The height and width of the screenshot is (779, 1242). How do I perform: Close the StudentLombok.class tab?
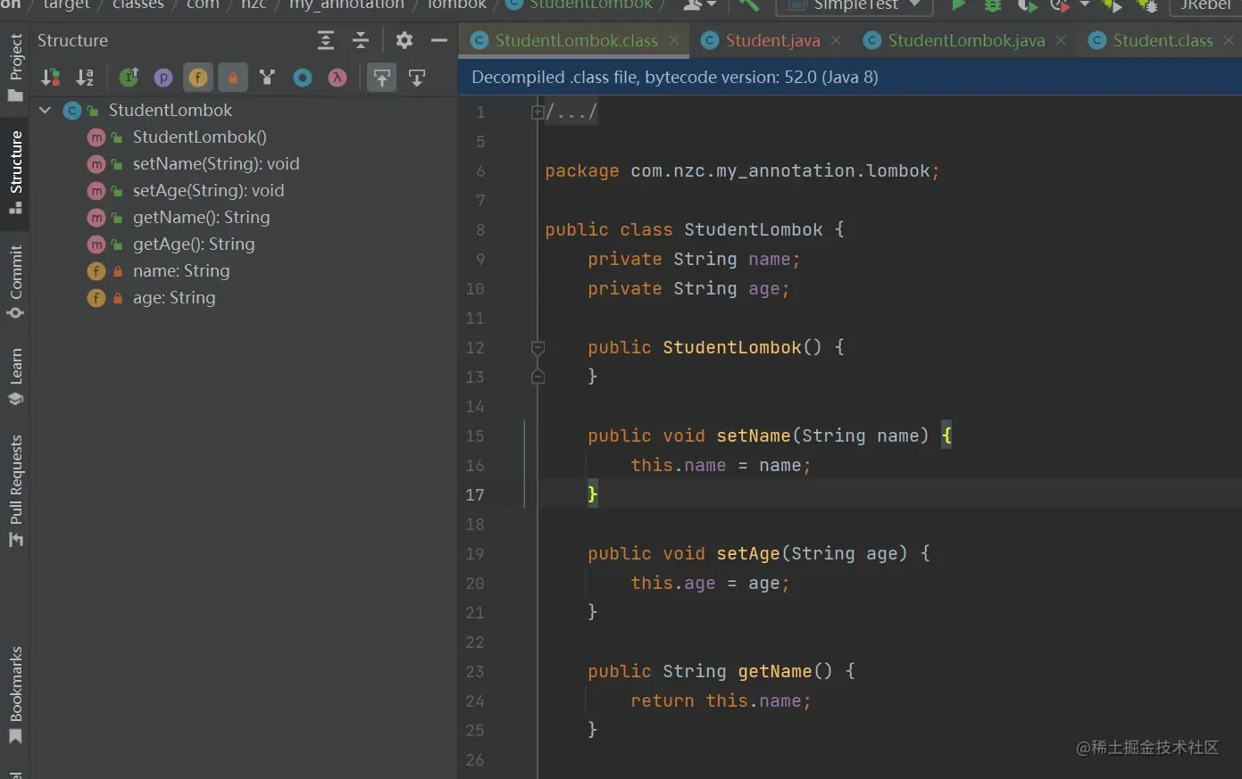pos(674,40)
